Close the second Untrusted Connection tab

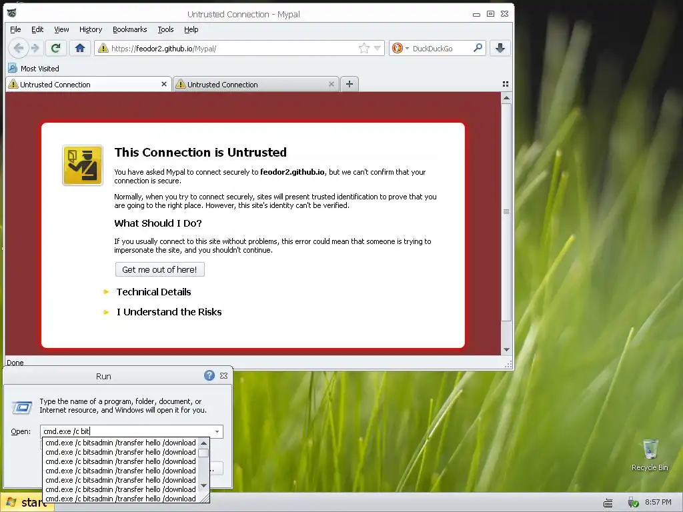click(x=331, y=84)
